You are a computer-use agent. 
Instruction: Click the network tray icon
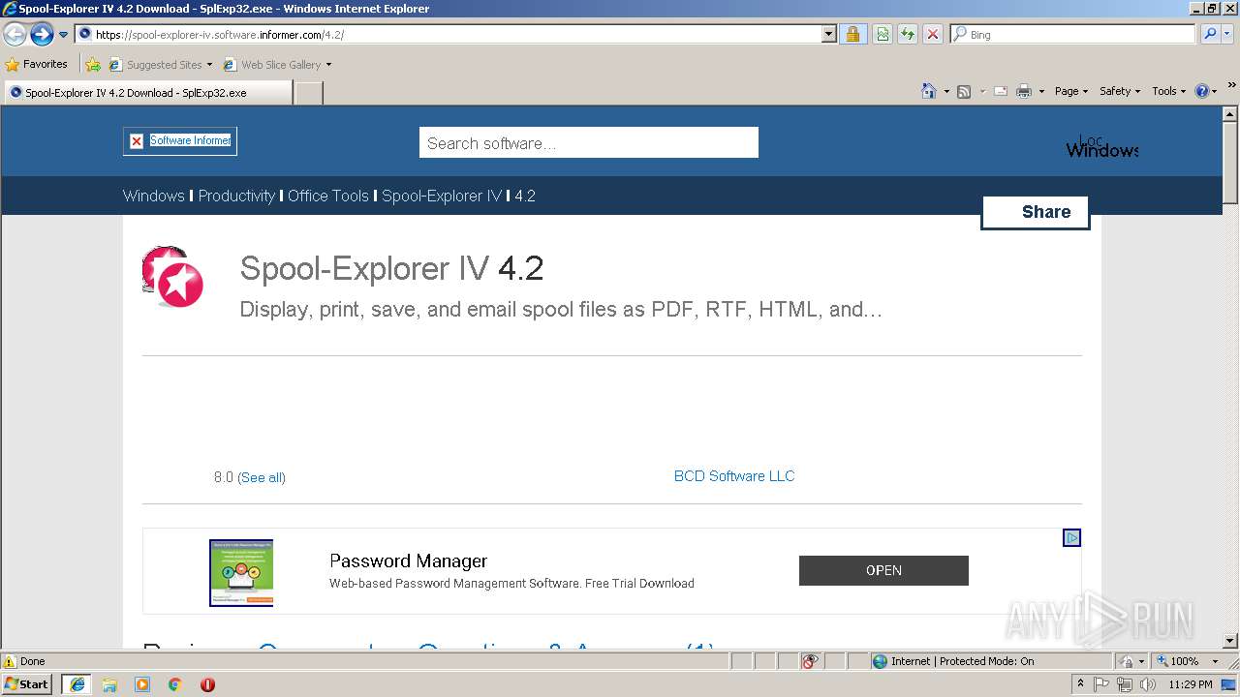(1125, 684)
